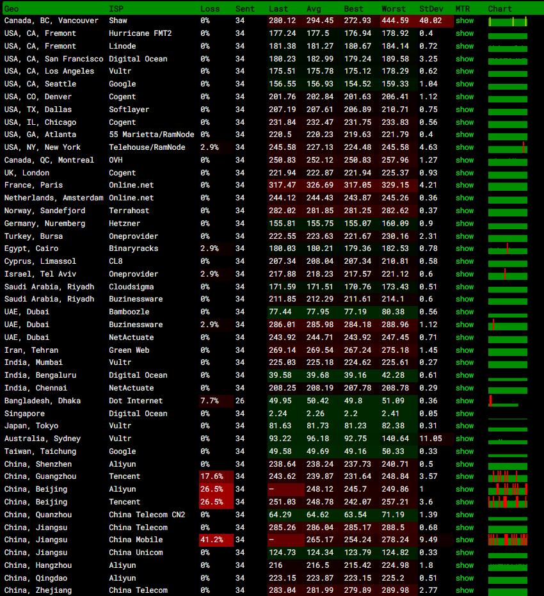Screen dimensions: 544x596
Task: Show MTR for Canada, BC, Vancouver Shaw
Action: tap(465, 20)
